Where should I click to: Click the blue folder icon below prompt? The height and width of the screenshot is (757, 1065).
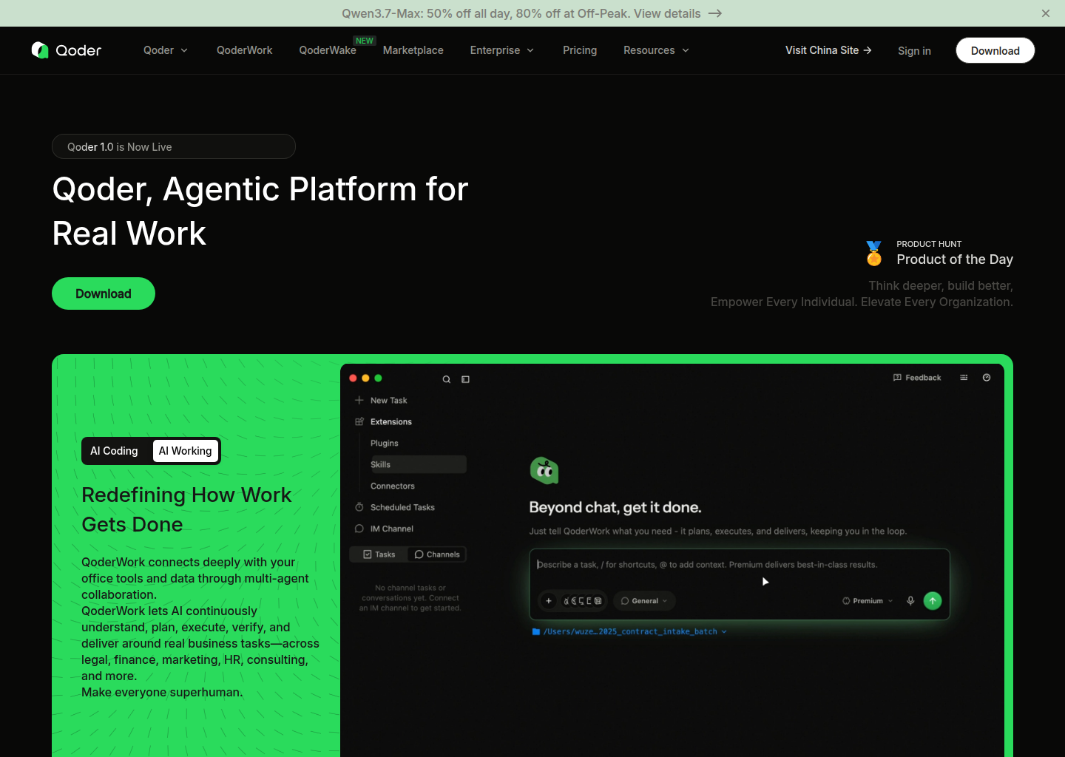[x=536, y=632]
